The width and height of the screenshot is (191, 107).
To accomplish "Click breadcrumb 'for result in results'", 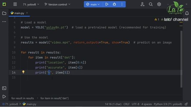I will click(23, 98).
